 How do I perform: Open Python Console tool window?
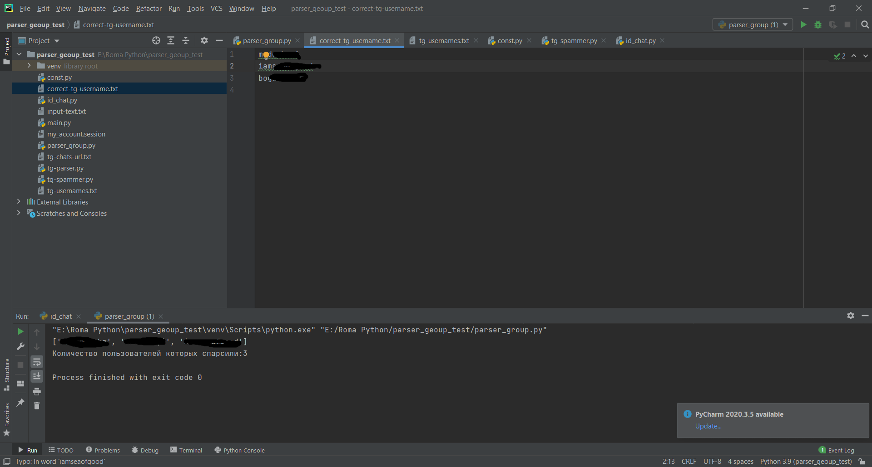(x=239, y=450)
